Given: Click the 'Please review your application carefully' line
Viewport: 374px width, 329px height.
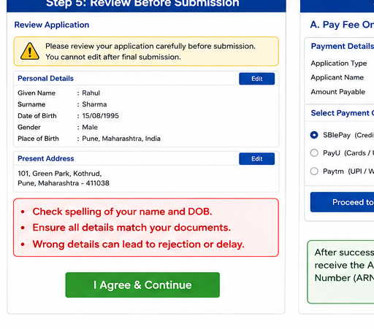Looking at the screenshot, I should point(150,46).
